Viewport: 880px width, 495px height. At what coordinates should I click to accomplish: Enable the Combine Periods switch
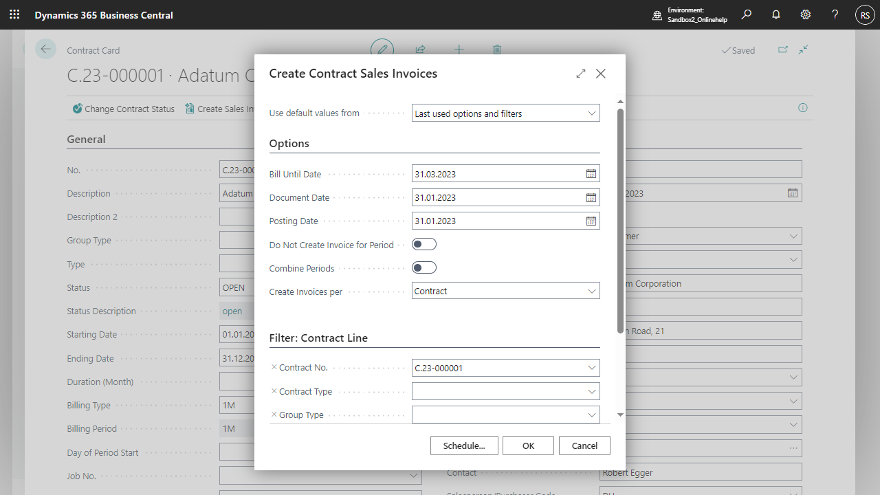(x=424, y=267)
